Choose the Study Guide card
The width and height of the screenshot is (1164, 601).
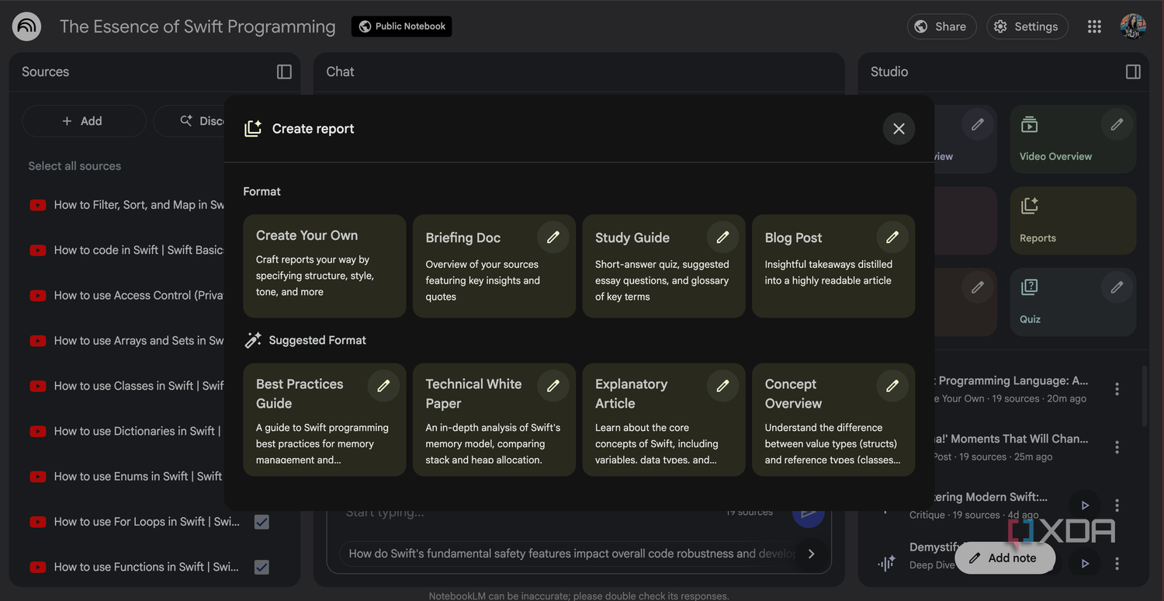pos(663,266)
